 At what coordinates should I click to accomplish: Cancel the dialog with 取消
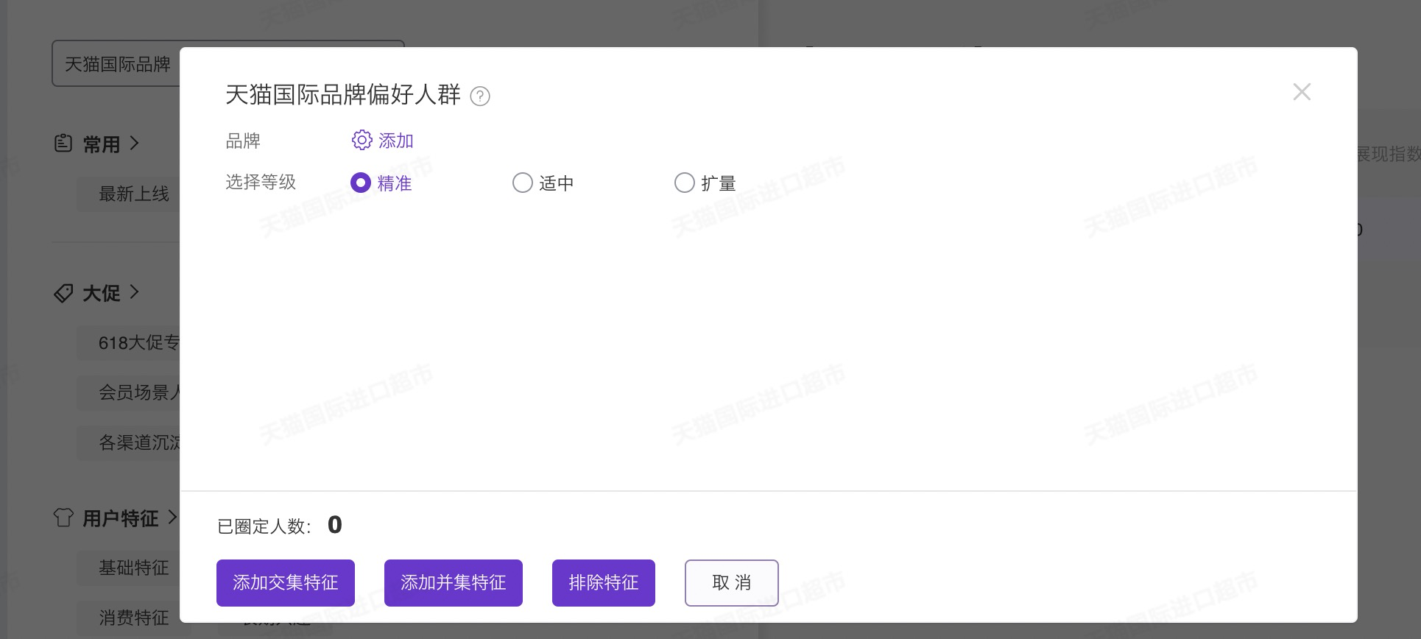pyautogui.click(x=732, y=583)
